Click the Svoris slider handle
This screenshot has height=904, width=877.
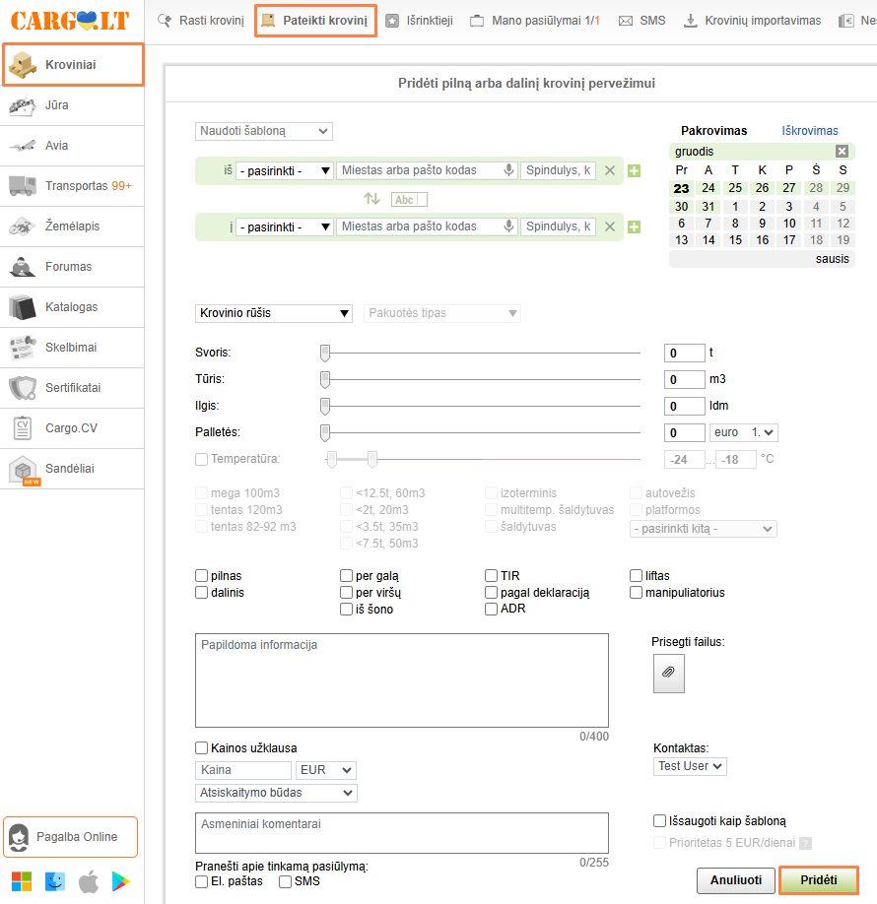coord(324,353)
